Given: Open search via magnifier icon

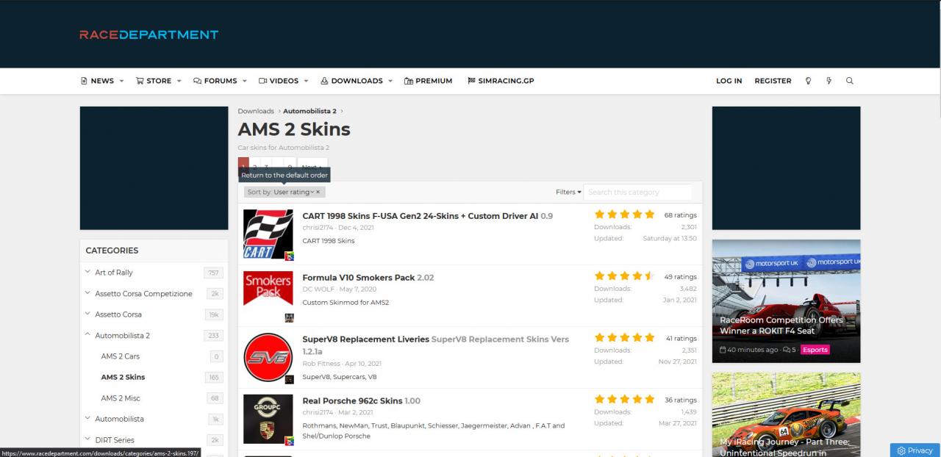Looking at the screenshot, I should pyautogui.click(x=850, y=81).
